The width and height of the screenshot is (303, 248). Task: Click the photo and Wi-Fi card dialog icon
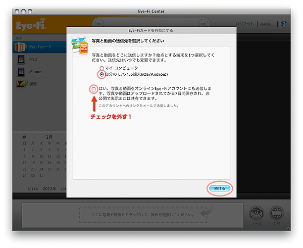click(x=79, y=45)
